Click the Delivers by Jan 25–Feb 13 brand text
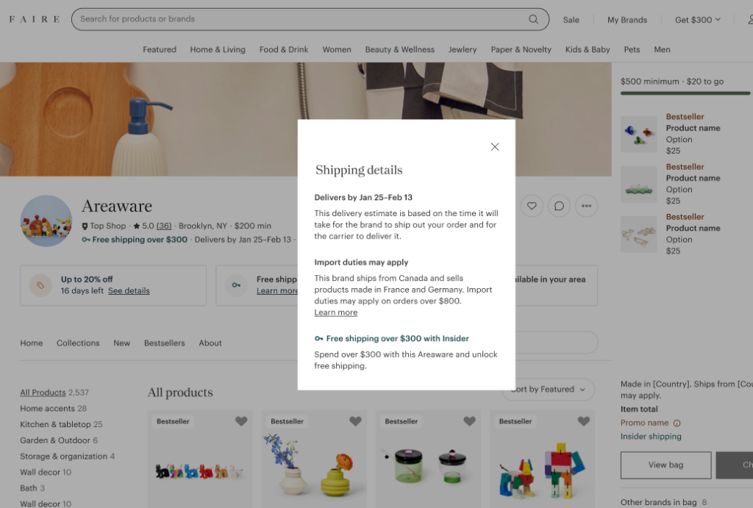753x508 pixels. tap(243, 240)
